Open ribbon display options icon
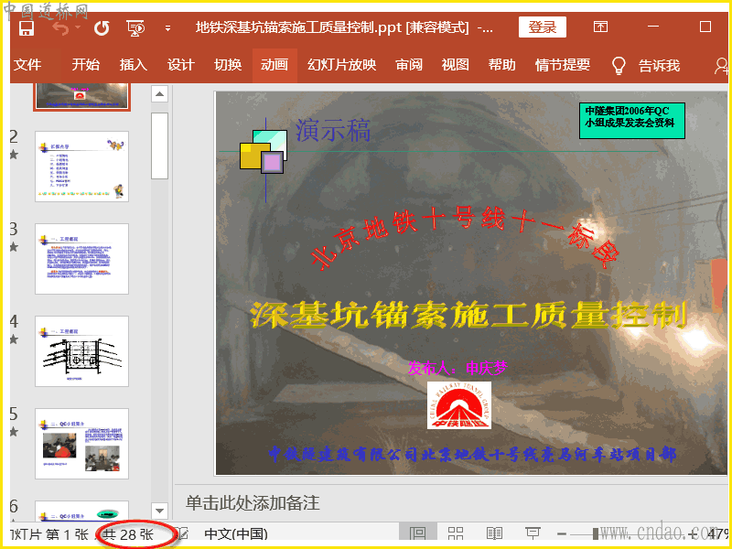Screen dimensions: 732x549 (600, 27)
